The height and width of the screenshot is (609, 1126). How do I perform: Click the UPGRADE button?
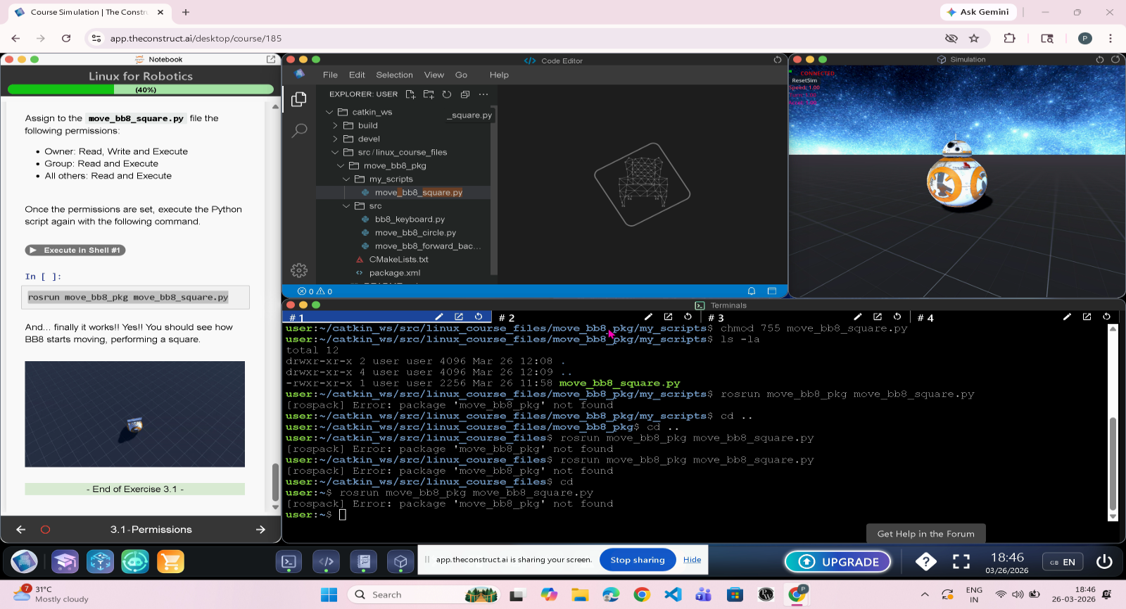(837, 562)
